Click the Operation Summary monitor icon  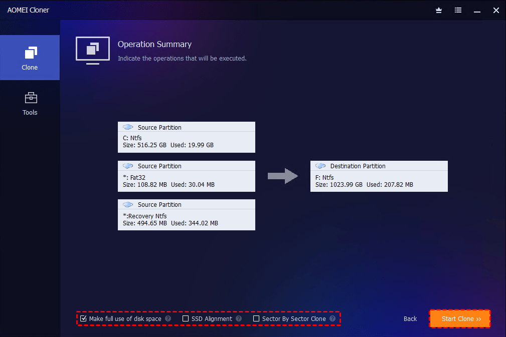[x=93, y=51]
